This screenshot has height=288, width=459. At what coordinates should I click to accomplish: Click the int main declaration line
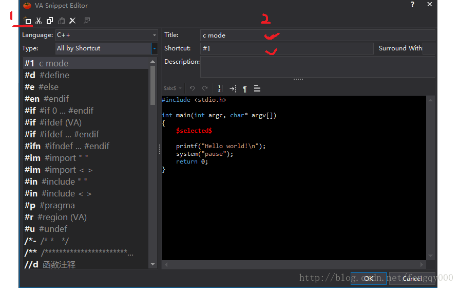(219, 115)
